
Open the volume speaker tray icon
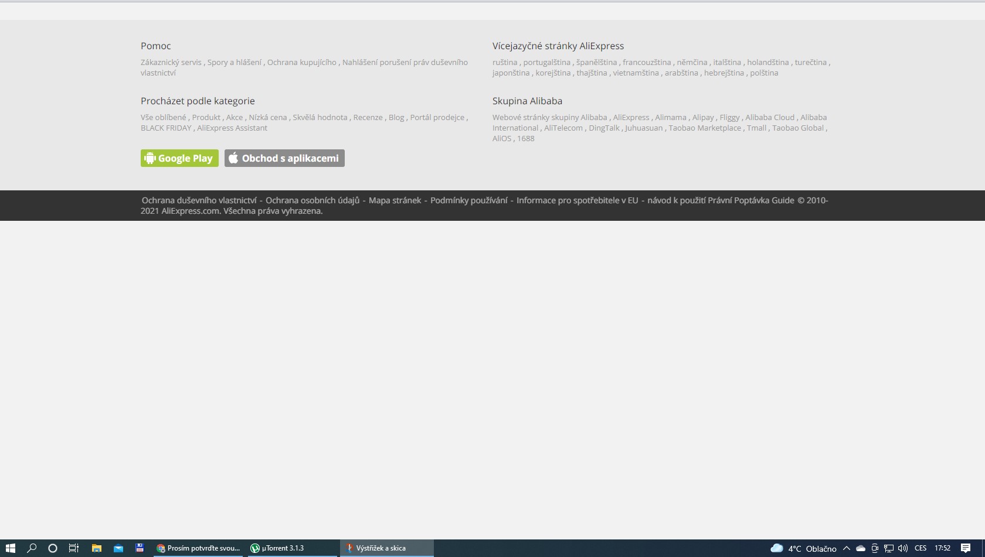coord(902,548)
